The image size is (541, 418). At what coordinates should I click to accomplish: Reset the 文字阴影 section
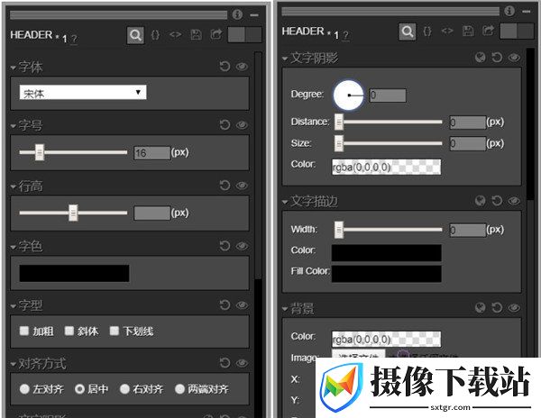pyautogui.click(x=497, y=57)
